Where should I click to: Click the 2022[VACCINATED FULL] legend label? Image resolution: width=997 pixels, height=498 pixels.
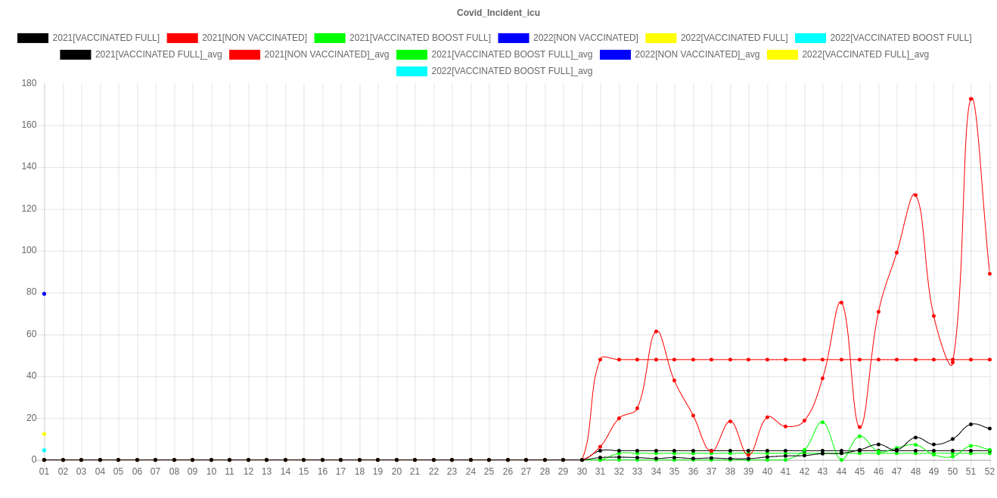734,38
